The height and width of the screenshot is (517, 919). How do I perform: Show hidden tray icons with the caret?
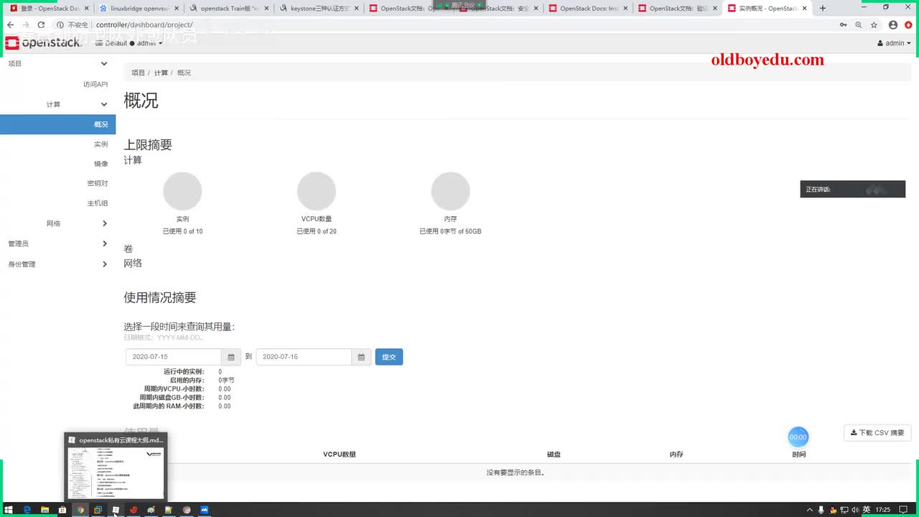point(810,510)
